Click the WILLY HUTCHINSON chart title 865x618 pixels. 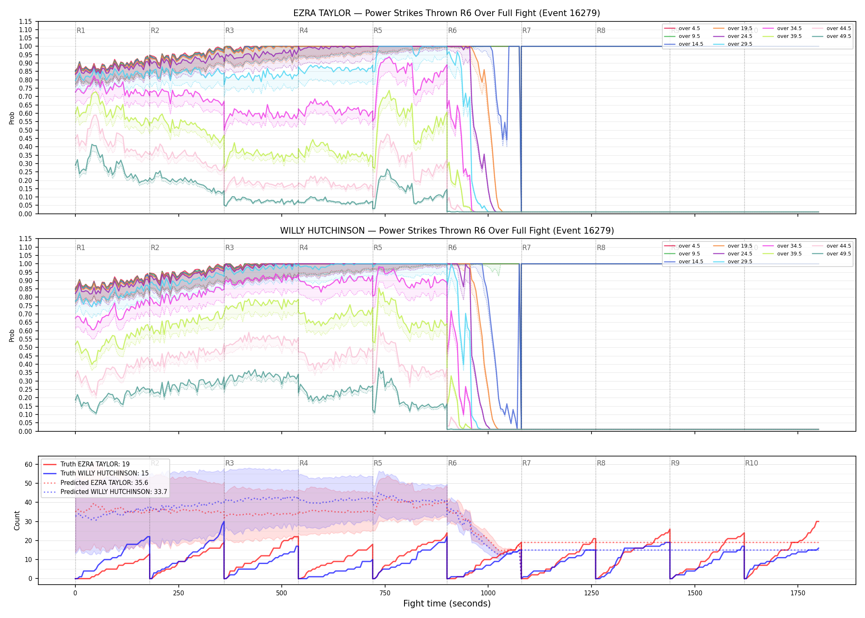pyautogui.click(x=447, y=231)
